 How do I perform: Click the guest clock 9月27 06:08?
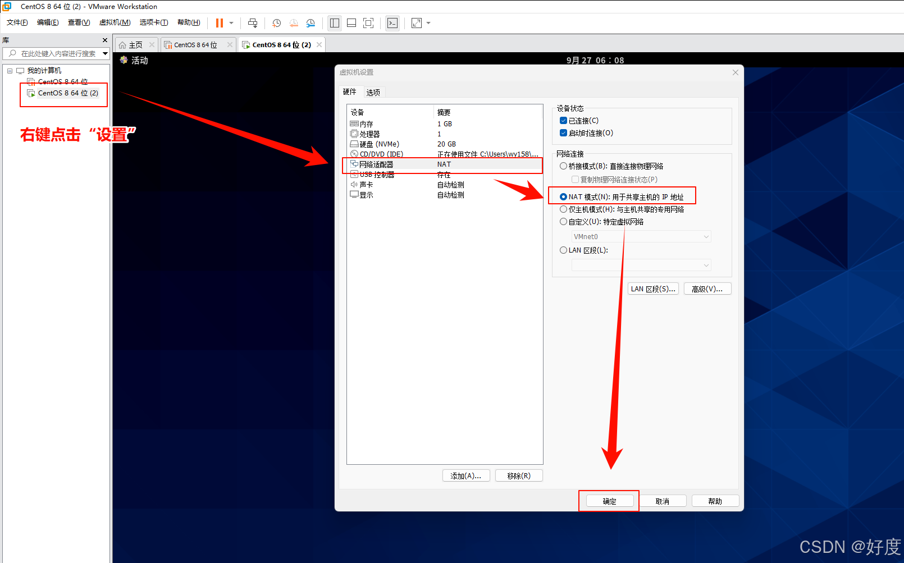595,60
